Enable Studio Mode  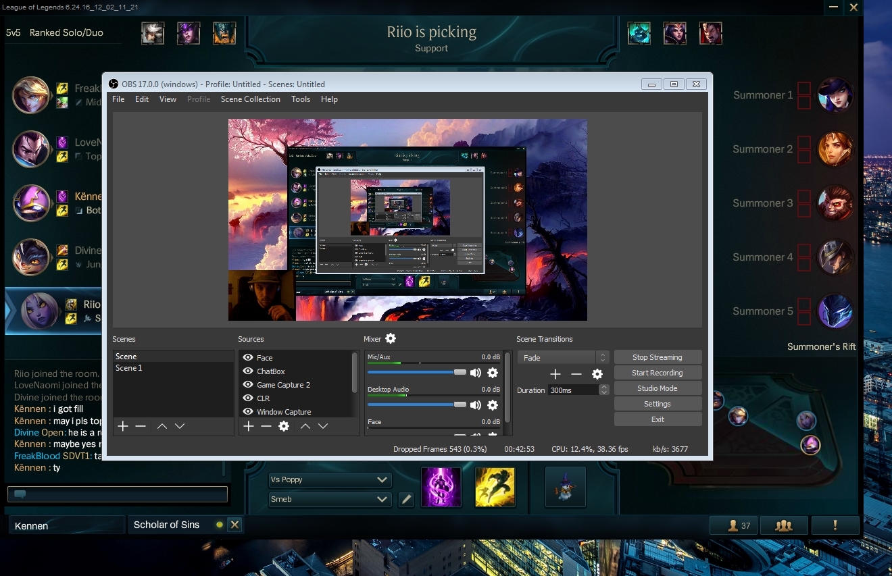click(x=658, y=388)
